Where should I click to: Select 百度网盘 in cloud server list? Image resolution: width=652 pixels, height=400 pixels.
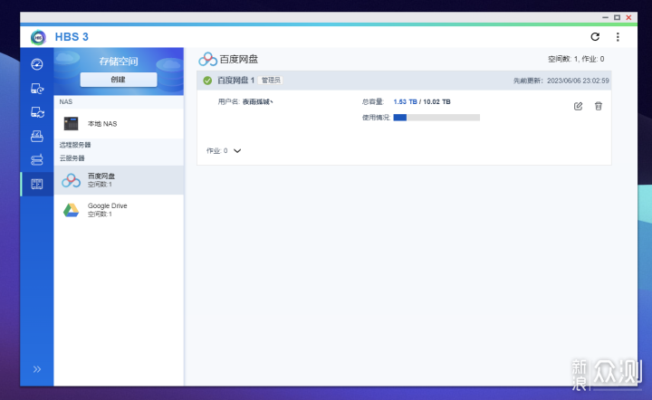[x=119, y=180]
